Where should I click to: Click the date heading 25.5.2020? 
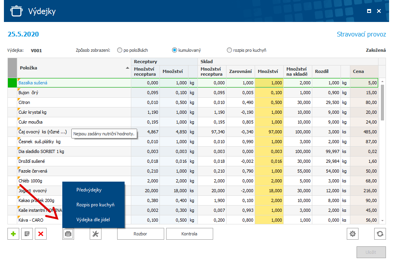tap(23, 34)
